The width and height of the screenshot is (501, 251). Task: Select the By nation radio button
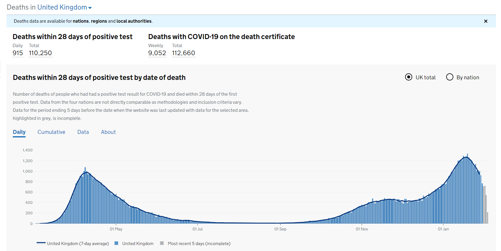450,77
